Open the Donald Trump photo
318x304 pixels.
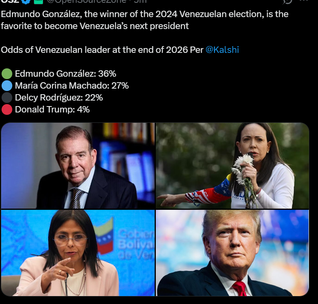[x=232, y=253]
